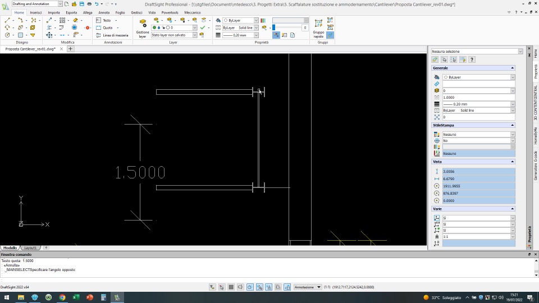Expand the Nessuna selezione dropdown
This screenshot has width=539, height=303.
point(520,51)
